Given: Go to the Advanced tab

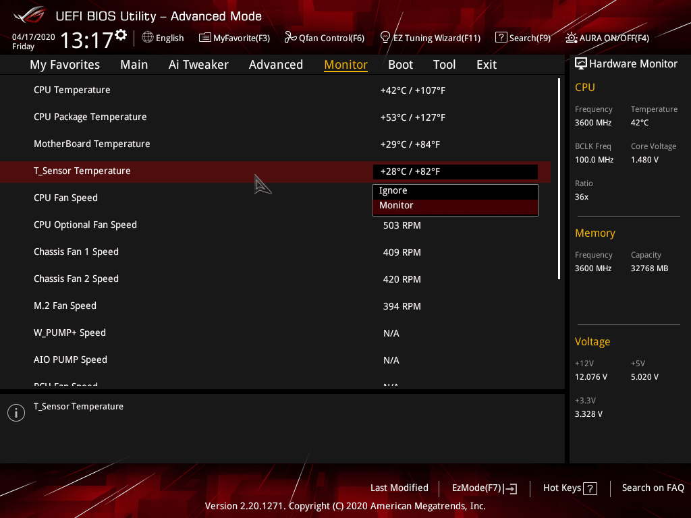Looking at the screenshot, I should coord(276,65).
